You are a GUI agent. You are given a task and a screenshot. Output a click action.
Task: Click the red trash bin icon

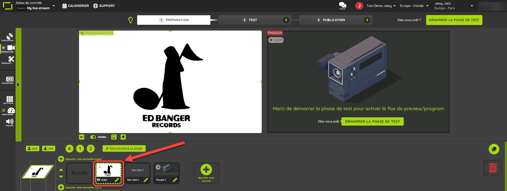[x=493, y=168]
